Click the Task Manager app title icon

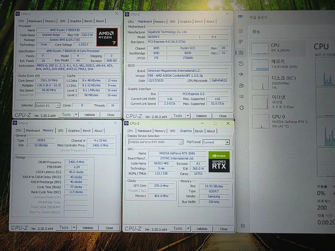pos(240,17)
